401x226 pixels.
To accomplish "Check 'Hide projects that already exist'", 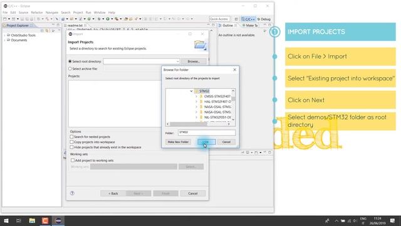I will (x=71, y=148).
